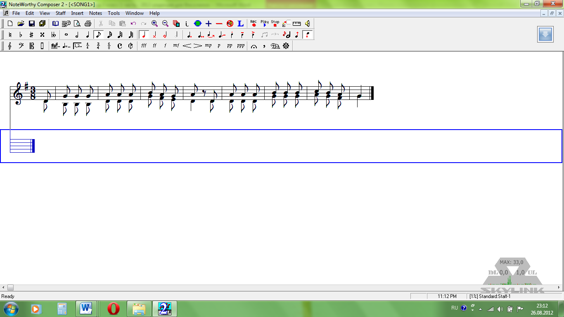The height and width of the screenshot is (317, 564).
Task: Pick the flat accidental
Action: (21, 35)
